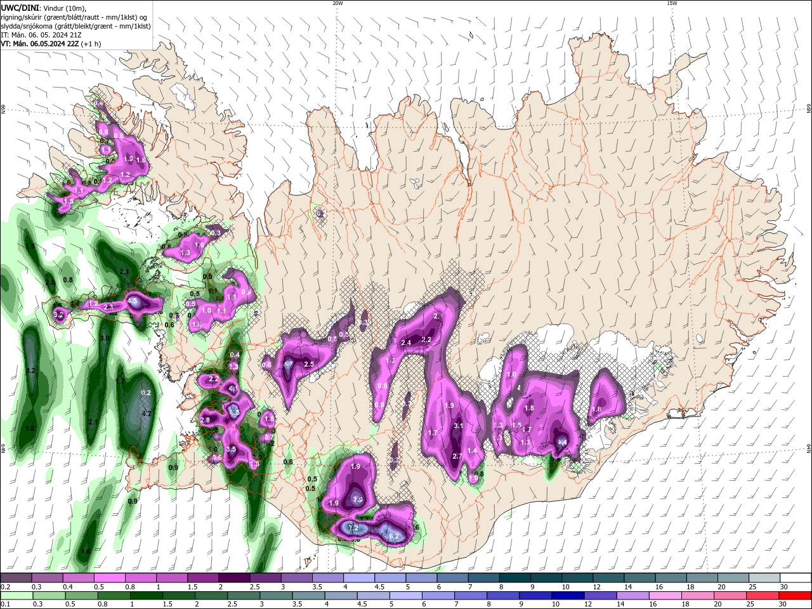The height and width of the screenshot is (609, 812).
Task: Click the '6.2' precipitation value on the map
Action: tap(393, 536)
